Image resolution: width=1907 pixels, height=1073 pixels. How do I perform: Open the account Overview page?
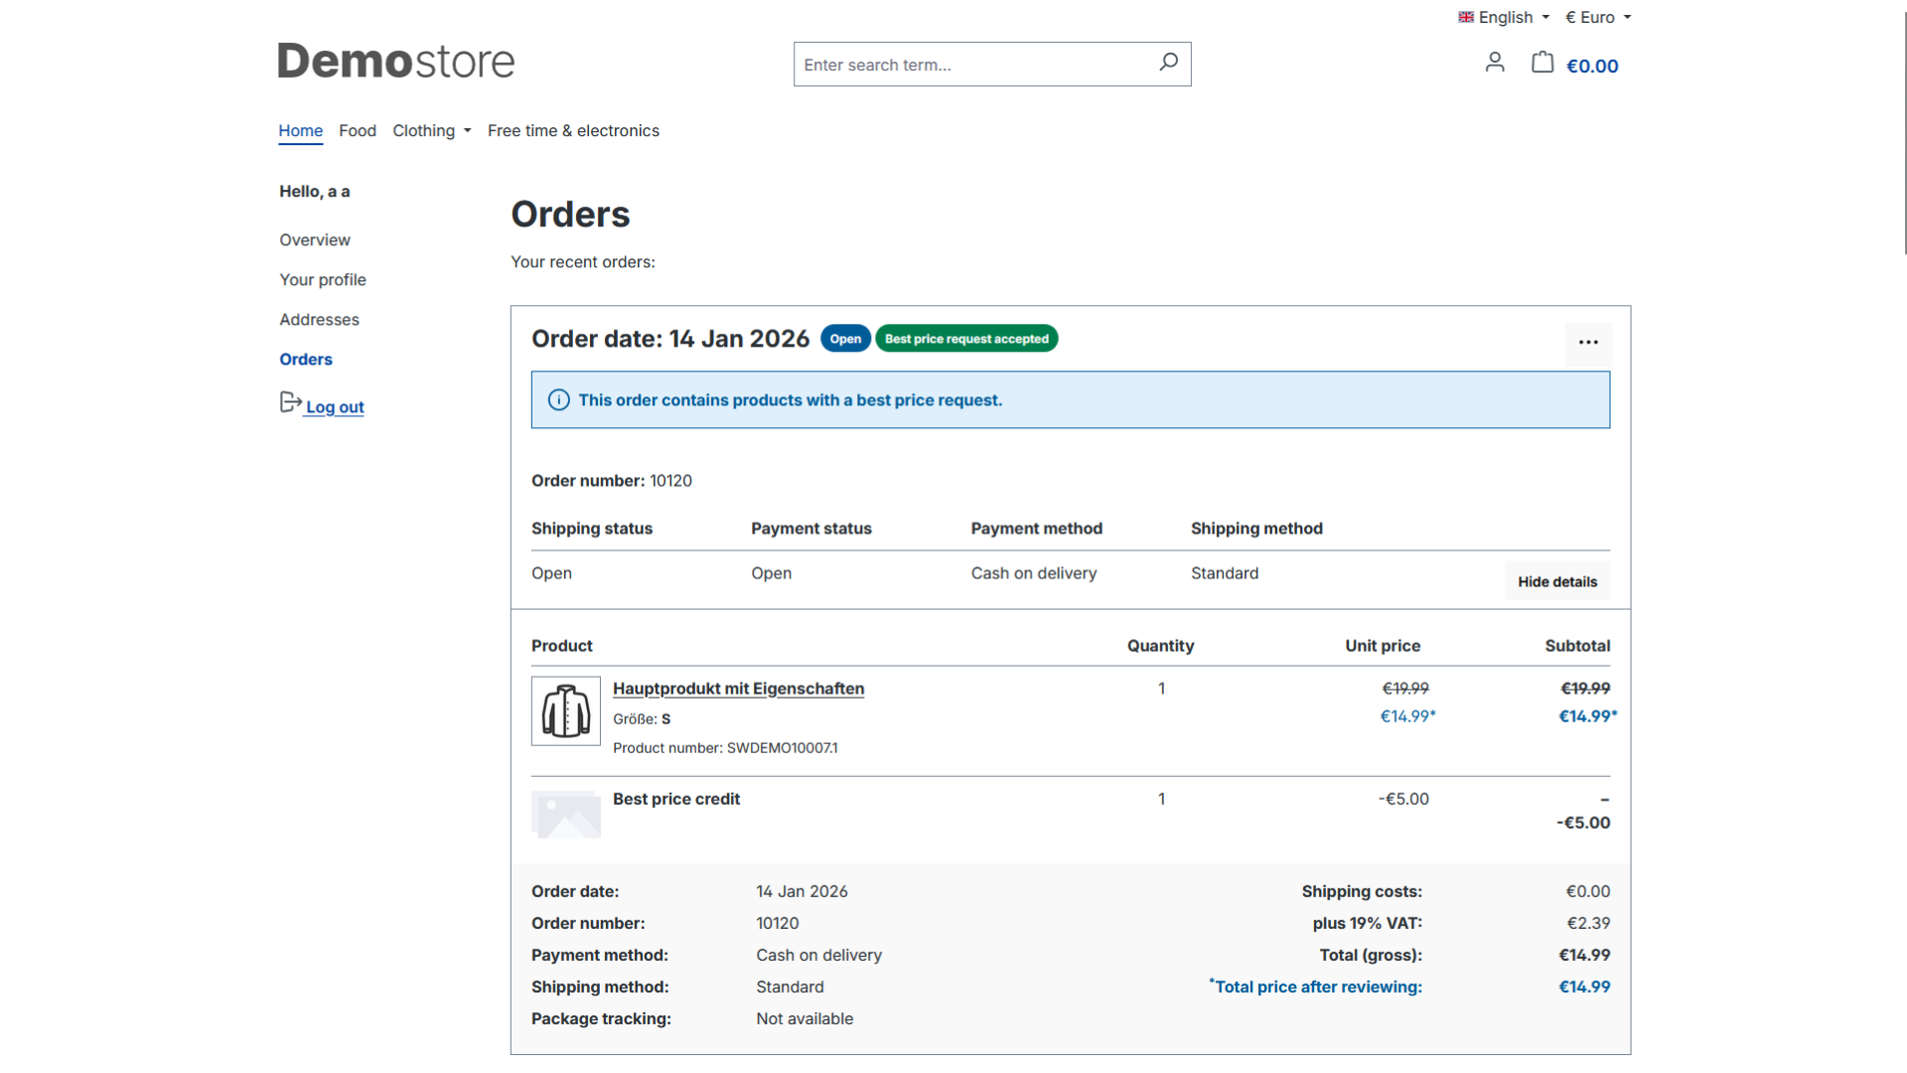click(x=315, y=240)
